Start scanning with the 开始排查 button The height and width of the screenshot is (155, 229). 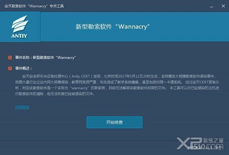[114, 122]
